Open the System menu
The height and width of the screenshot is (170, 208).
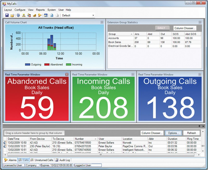51,10
